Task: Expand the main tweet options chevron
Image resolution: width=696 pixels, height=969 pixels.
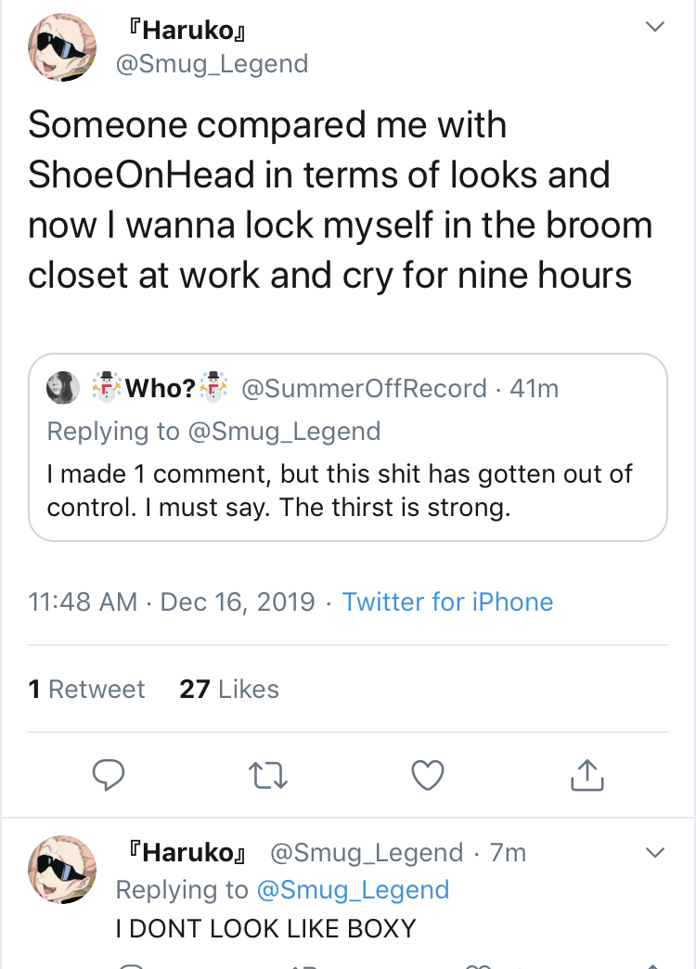Action: pos(654,27)
